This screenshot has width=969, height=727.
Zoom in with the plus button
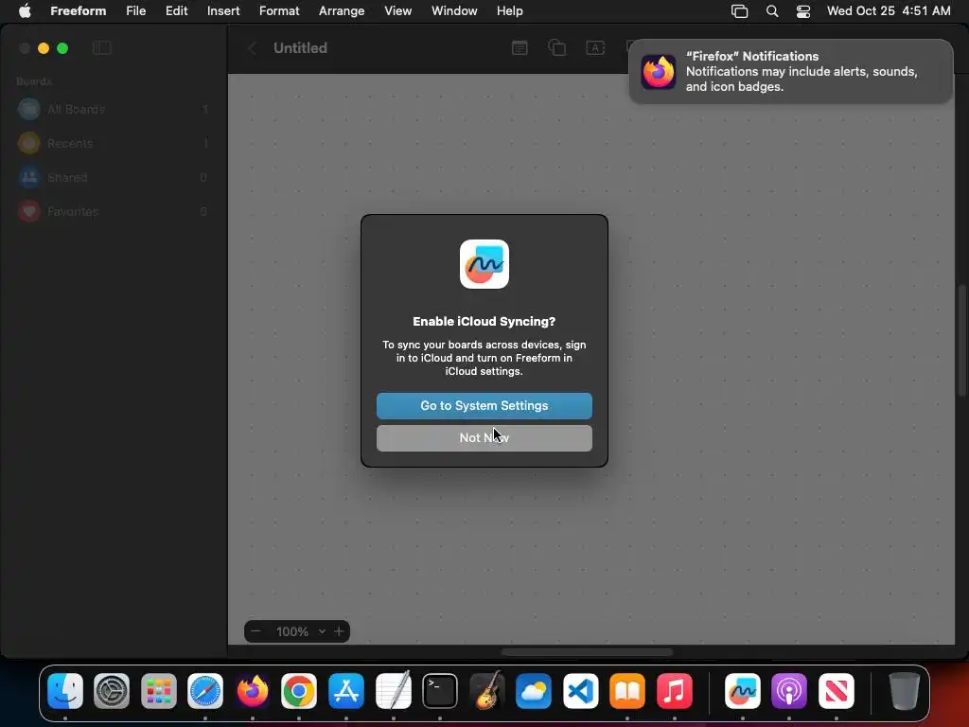click(x=339, y=631)
